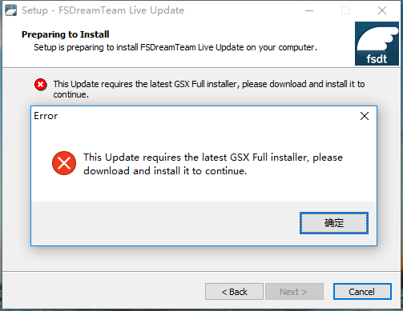Viewport: 403px width, 311px height.
Task: Minimize the Setup window
Action: pyautogui.click(x=309, y=10)
